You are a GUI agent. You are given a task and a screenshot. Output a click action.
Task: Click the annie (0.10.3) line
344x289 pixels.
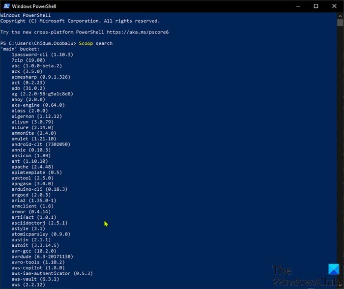31,150
